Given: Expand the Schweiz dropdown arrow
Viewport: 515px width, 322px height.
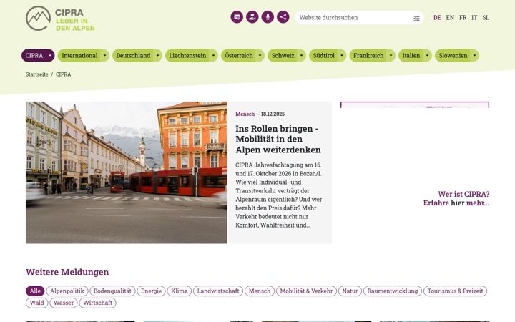Looking at the screenshot, I should (302, 56).
